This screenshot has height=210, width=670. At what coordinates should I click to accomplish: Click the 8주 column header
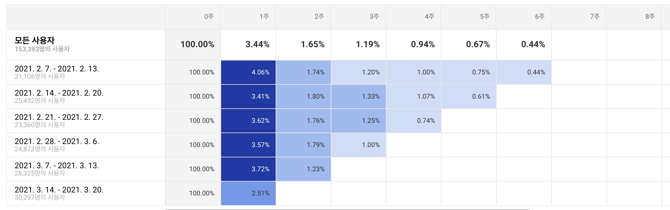tap(650, 17)
